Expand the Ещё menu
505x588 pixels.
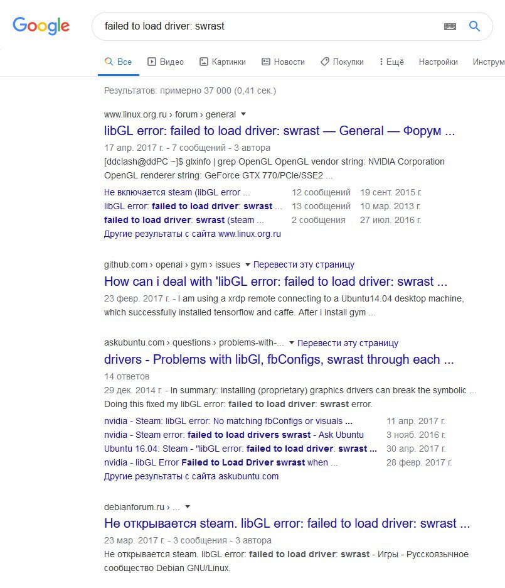pos(391,62)
